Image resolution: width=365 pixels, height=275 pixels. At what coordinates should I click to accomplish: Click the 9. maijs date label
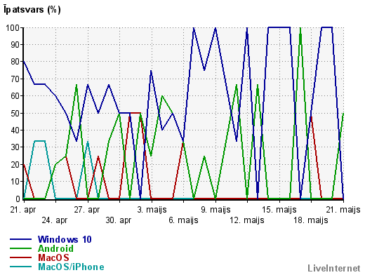[x=215, y=210]
